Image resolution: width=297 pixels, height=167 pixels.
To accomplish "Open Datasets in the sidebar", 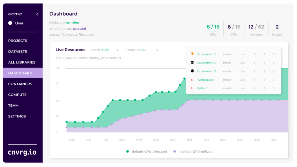I will (x=18, y=52).
